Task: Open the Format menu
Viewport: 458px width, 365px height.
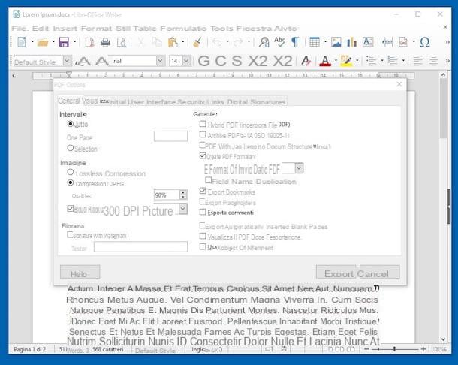Action: pos(96,29)
